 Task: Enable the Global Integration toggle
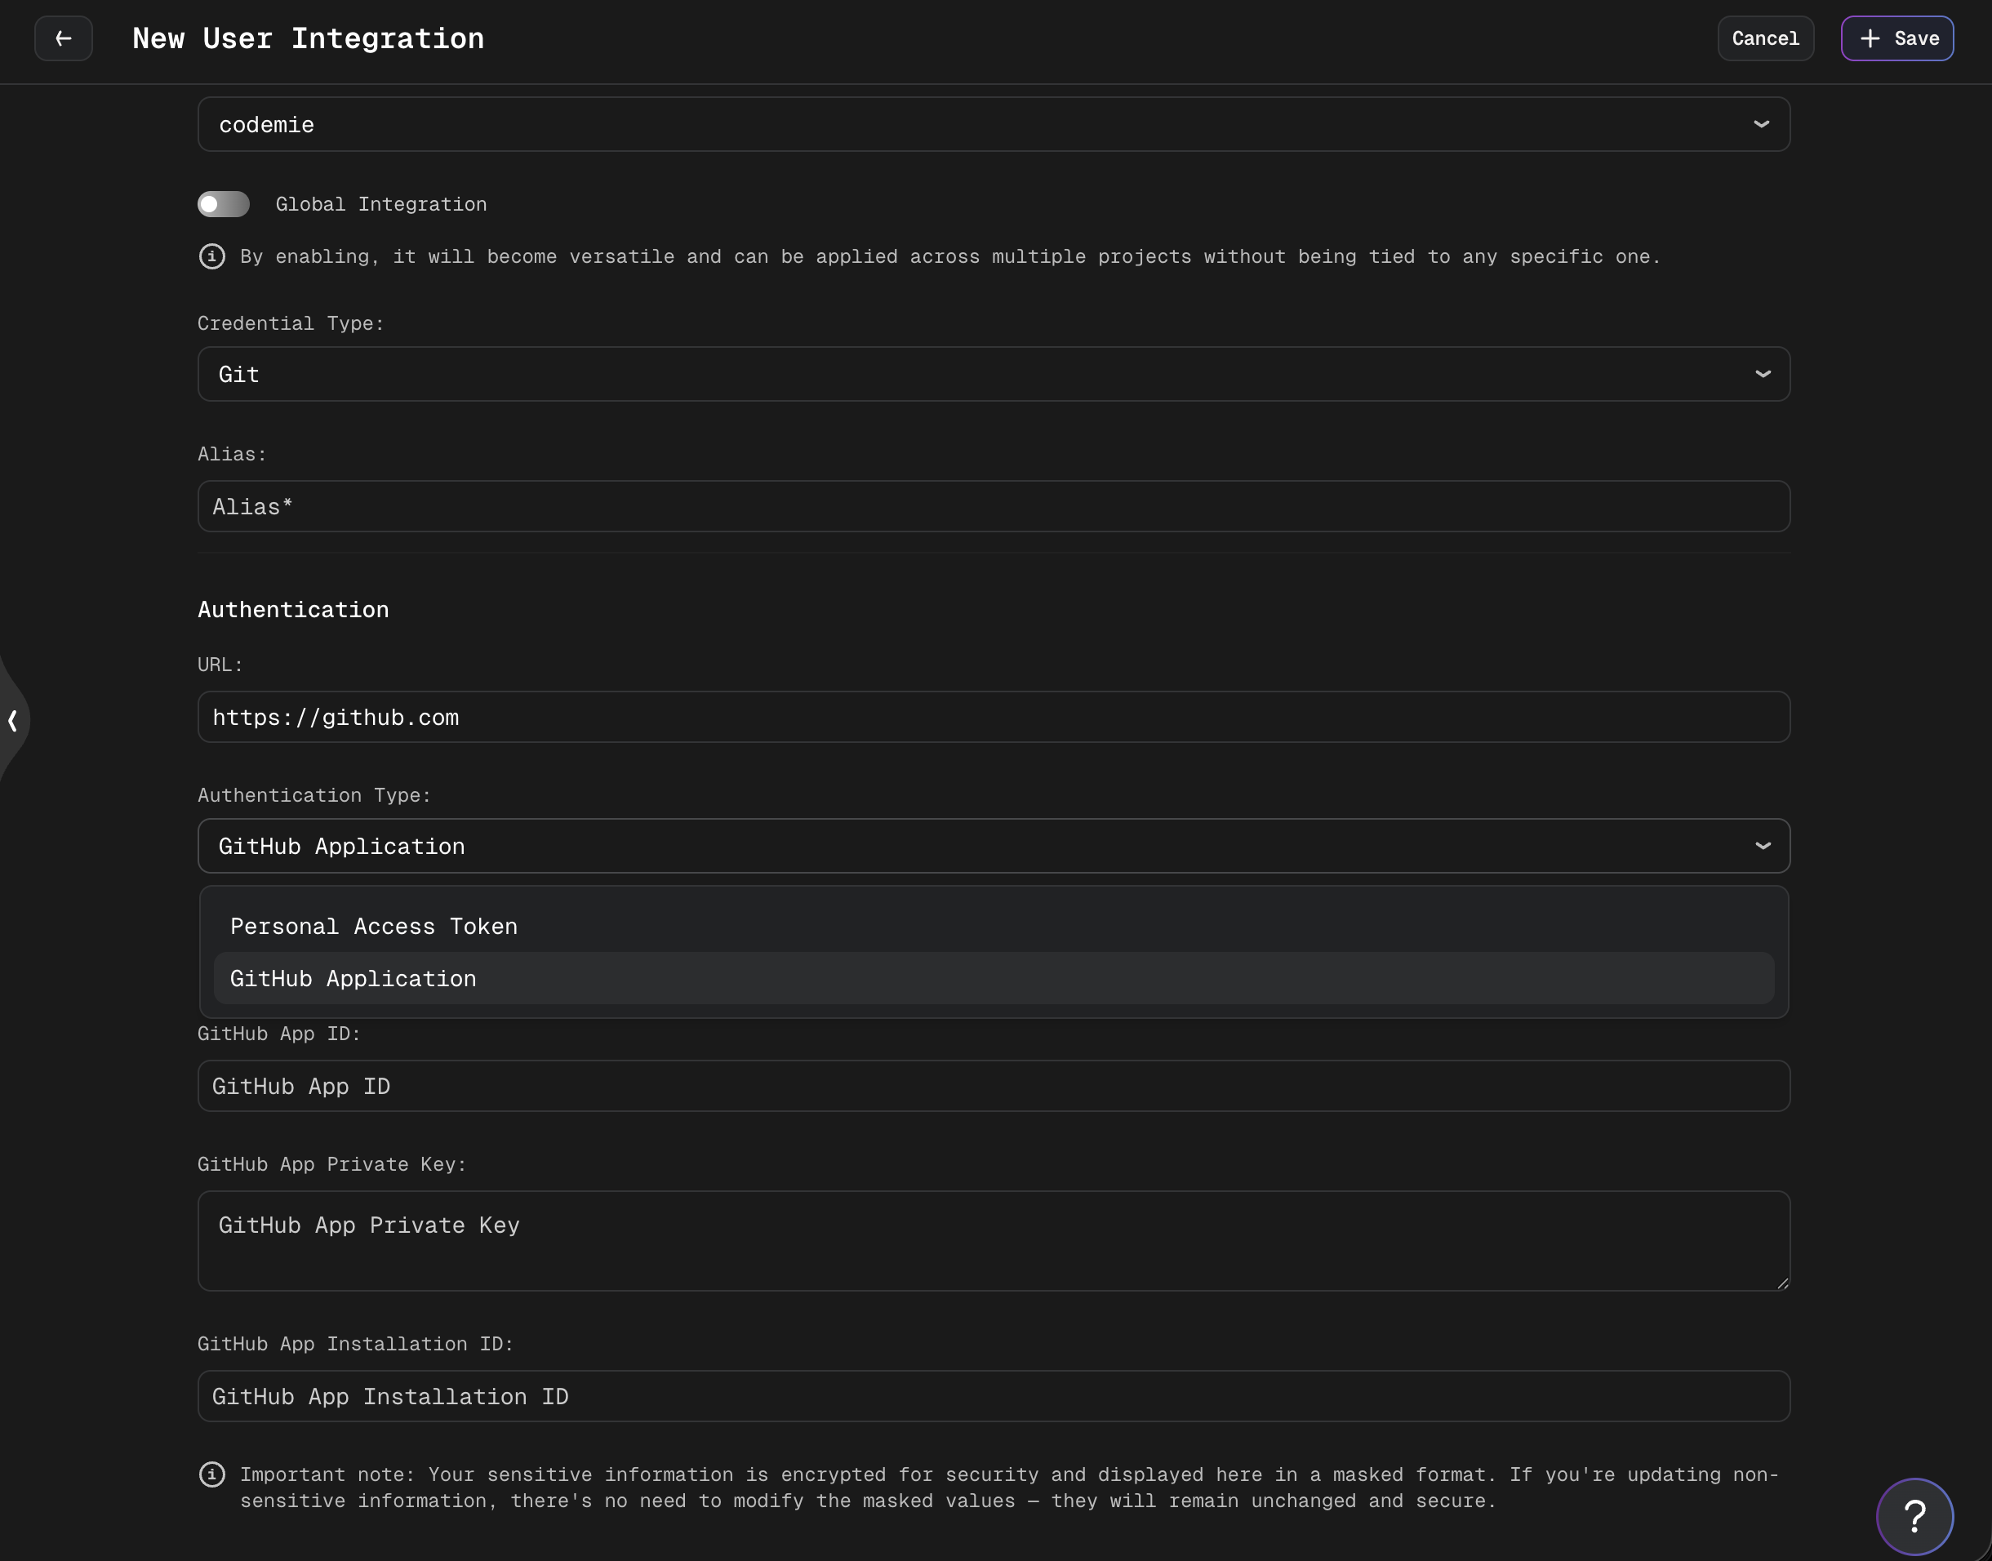tap(223, 204)
